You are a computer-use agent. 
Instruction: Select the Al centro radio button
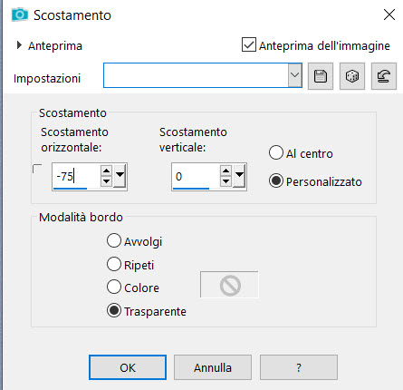276,152
